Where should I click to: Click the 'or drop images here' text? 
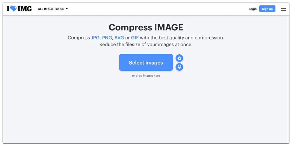click(x=146, y=76)
